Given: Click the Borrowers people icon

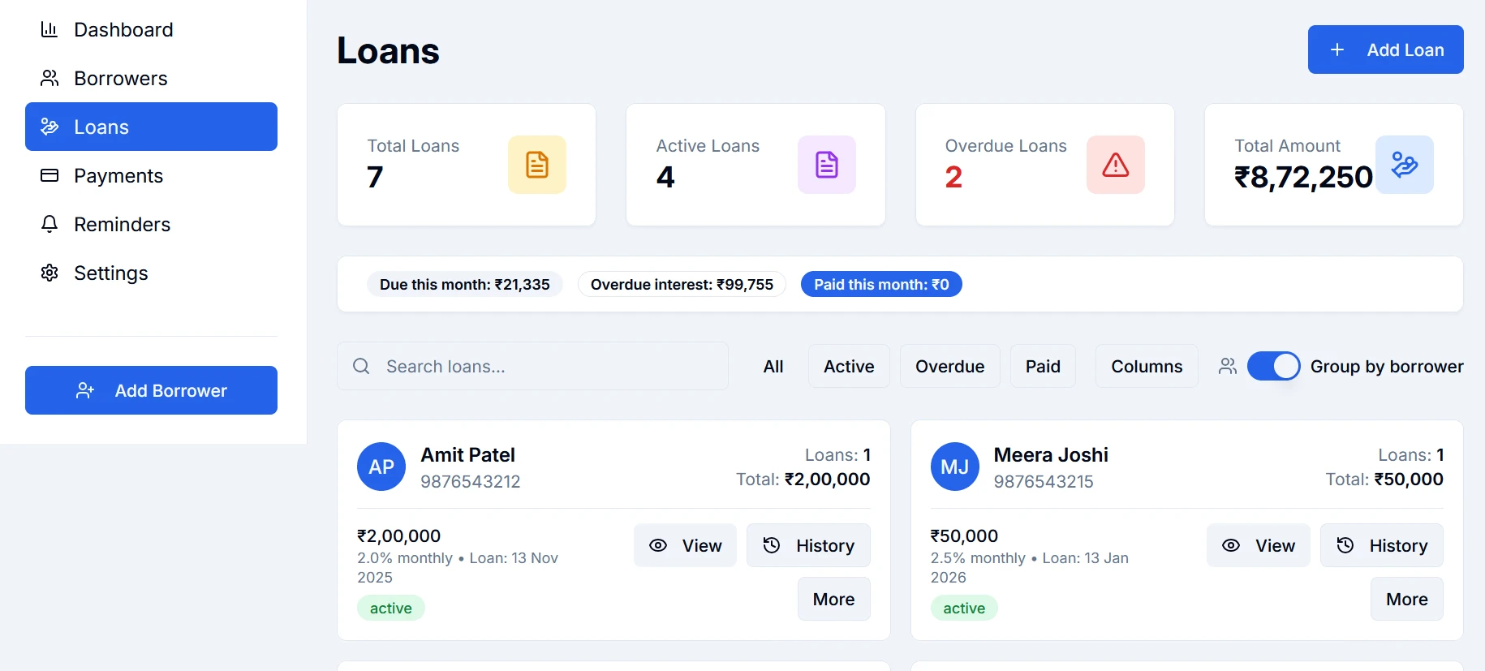Looking at the screenshot, I should (49, 79).
